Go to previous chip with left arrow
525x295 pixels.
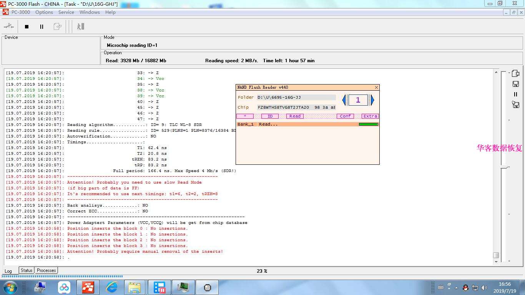(344, 100)
